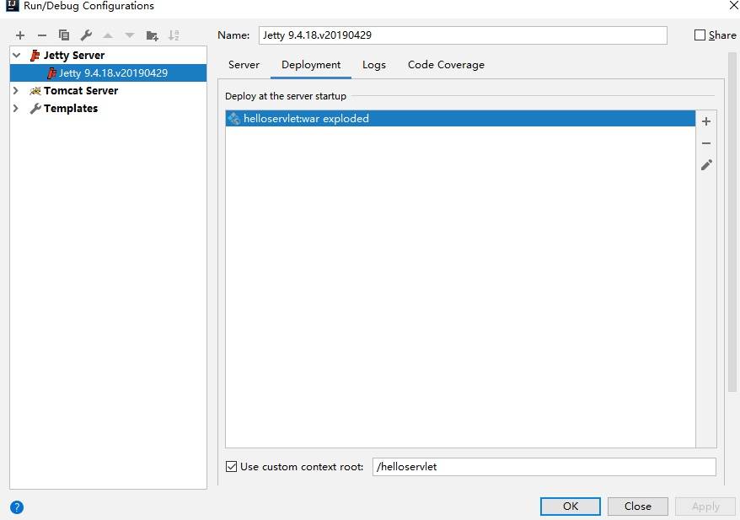Screen dimensions: 740x520
Task: Open the Code Coverage tab
Action: (446, 65)
